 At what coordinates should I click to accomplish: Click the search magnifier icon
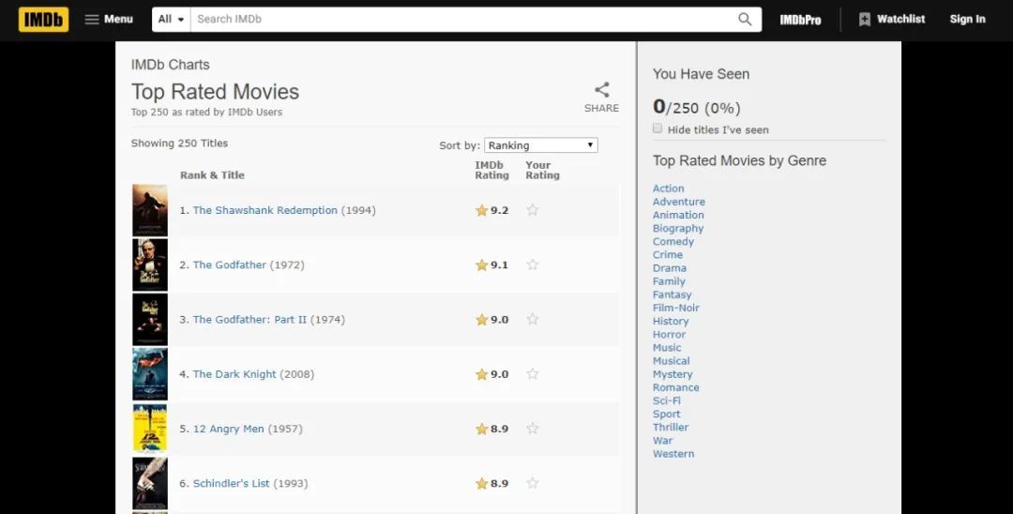[x=745, y=19]
